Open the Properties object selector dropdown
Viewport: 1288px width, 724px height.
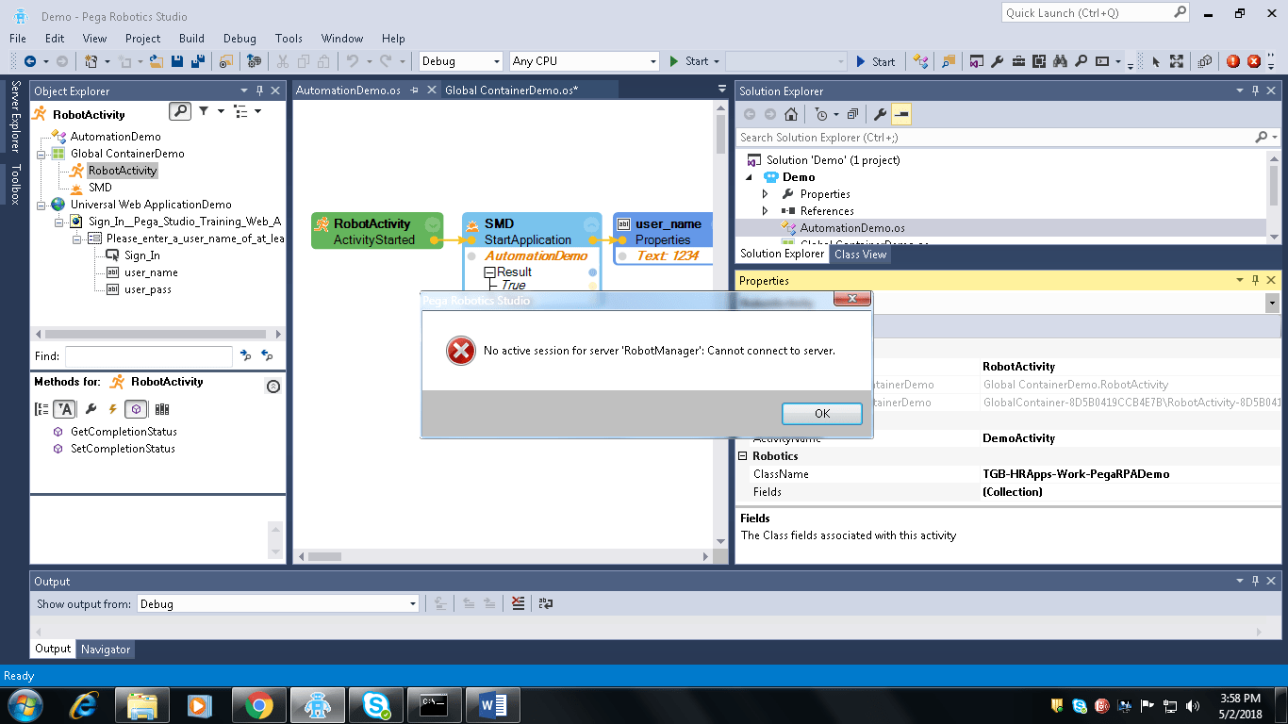[x=1273, y=303]
